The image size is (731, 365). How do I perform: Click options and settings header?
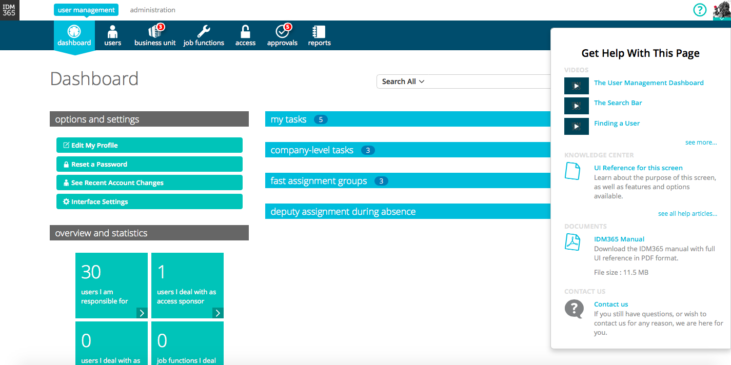[x=149, y=119]
